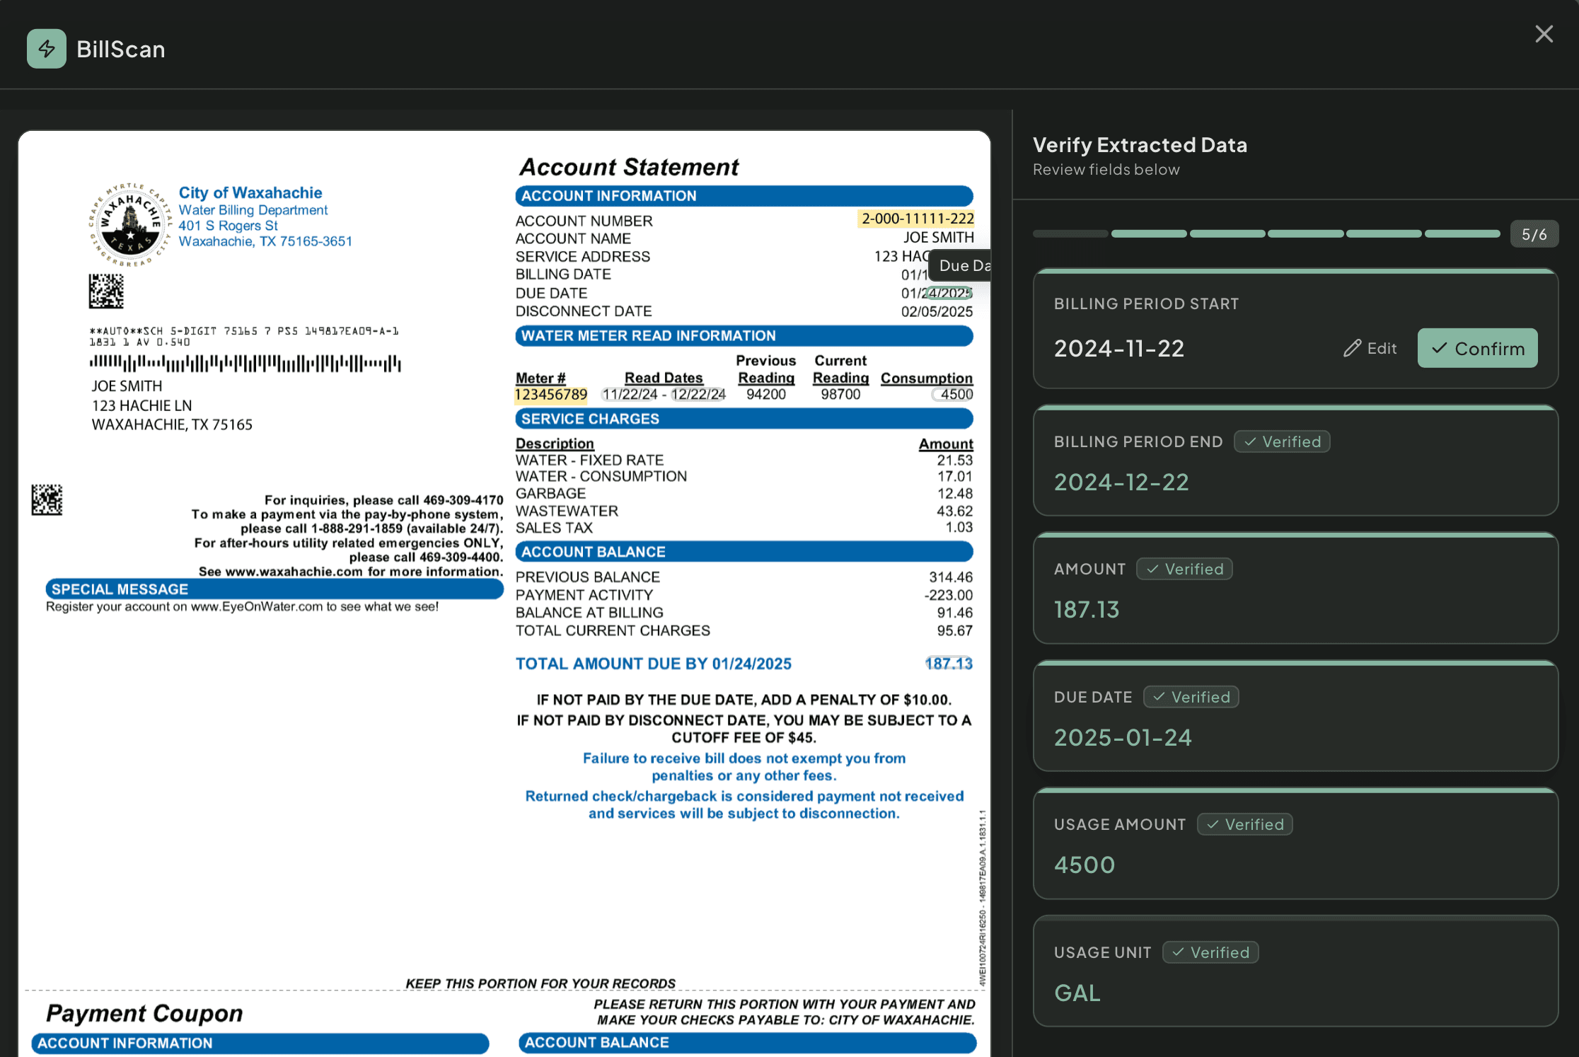
Task: Close the BillScan verification window
Action: [1544, 34]
